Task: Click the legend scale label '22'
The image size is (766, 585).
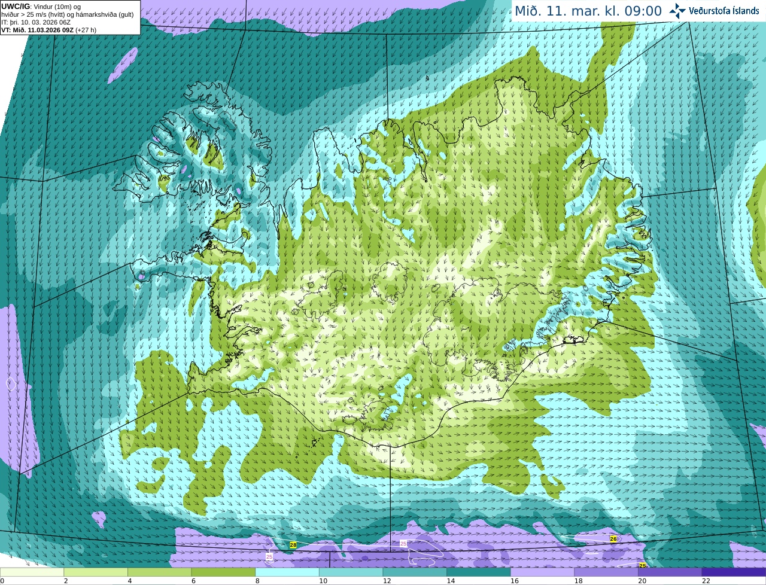Action: [x=706, y=581]
